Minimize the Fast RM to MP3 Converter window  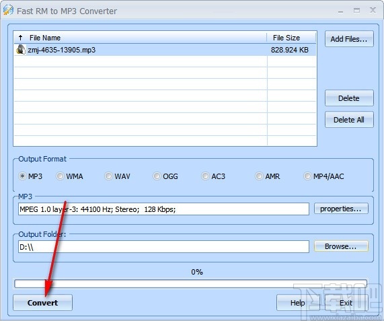341,11
